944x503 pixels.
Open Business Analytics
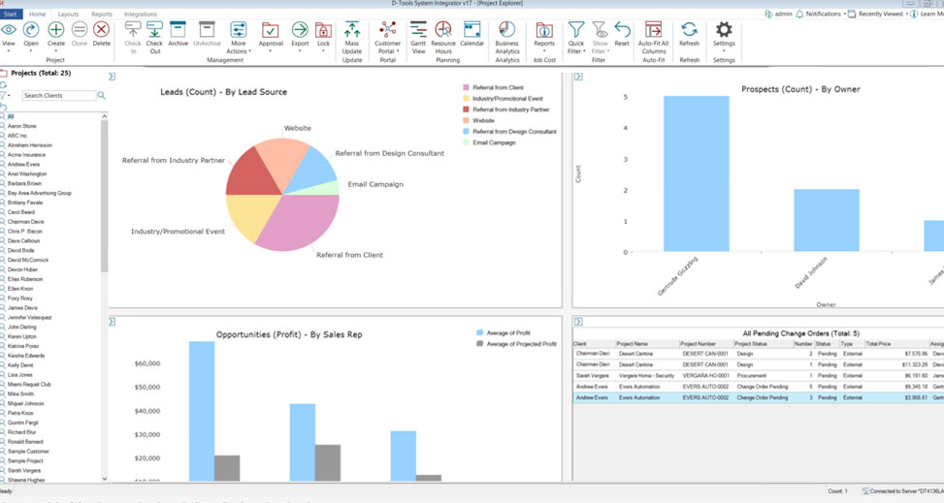(506, 37)
